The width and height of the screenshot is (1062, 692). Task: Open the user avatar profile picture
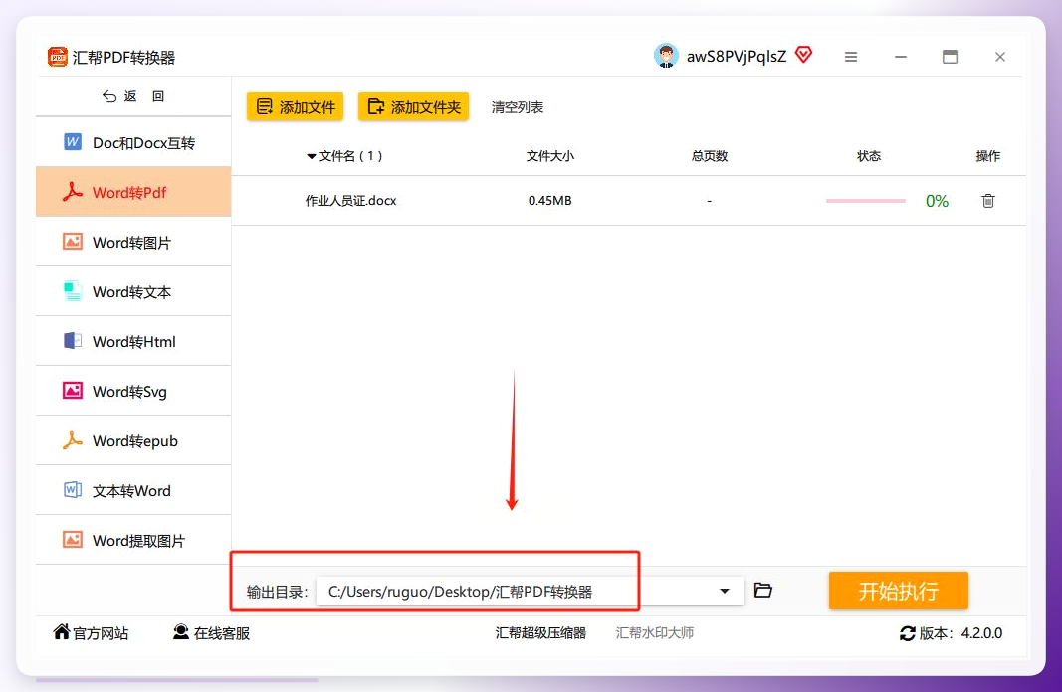click(666, 56)
